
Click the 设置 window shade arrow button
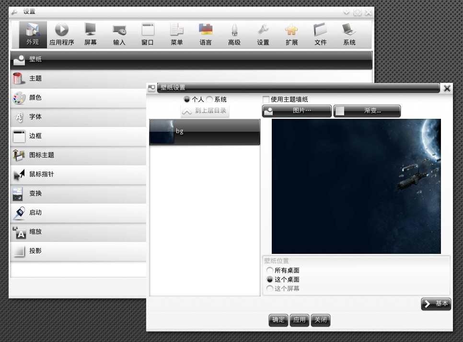[x=347, y=12]
